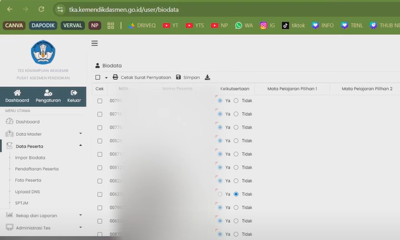The width and height of the screenshot is (400, 240).
Task: Click the address bar URL
Action: tap(123, 10)
